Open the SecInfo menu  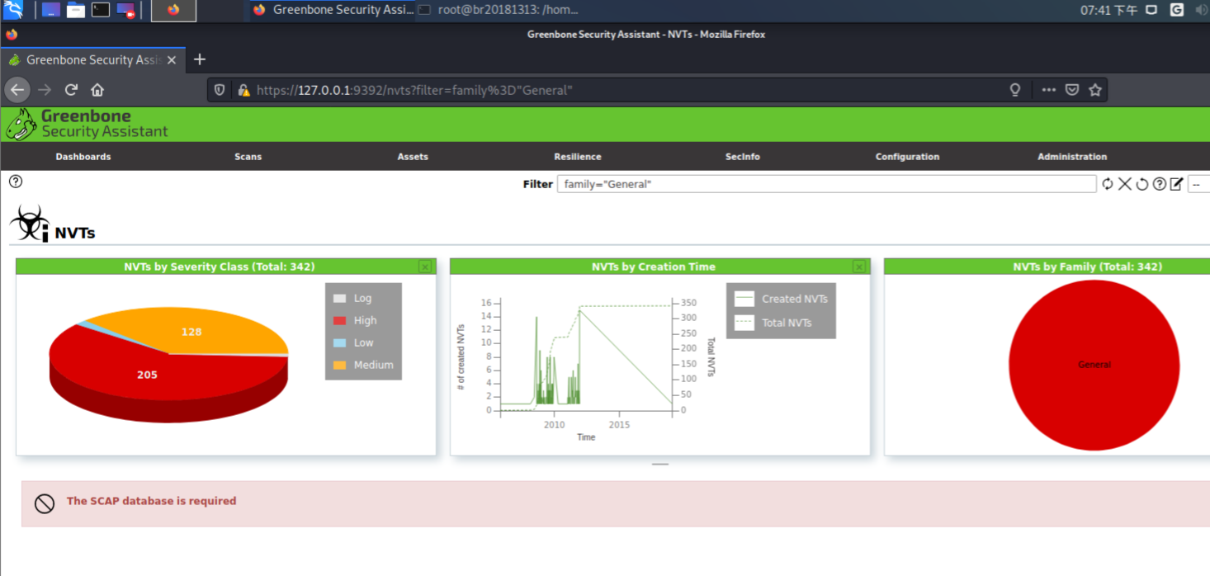743,157
